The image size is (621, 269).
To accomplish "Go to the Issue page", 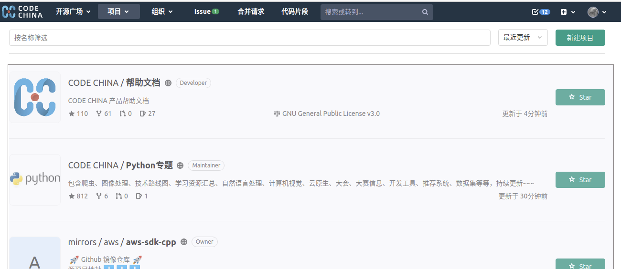I will [x=207, y=11].
